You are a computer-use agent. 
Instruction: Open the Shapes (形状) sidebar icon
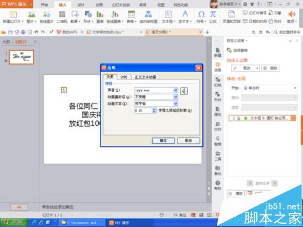218,96
